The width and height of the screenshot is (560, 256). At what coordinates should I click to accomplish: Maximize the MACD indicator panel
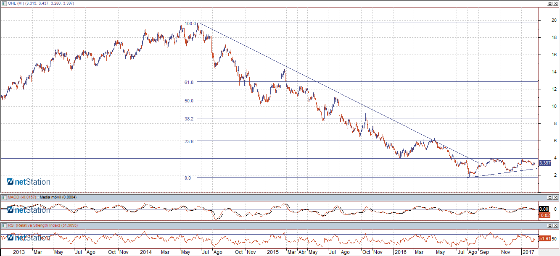point(550,197)
